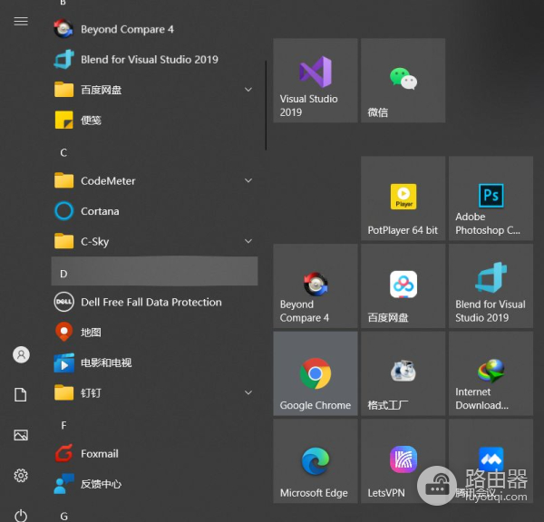
Task: Open Dell Free Fall Data Protection
Action: [151, 303]
